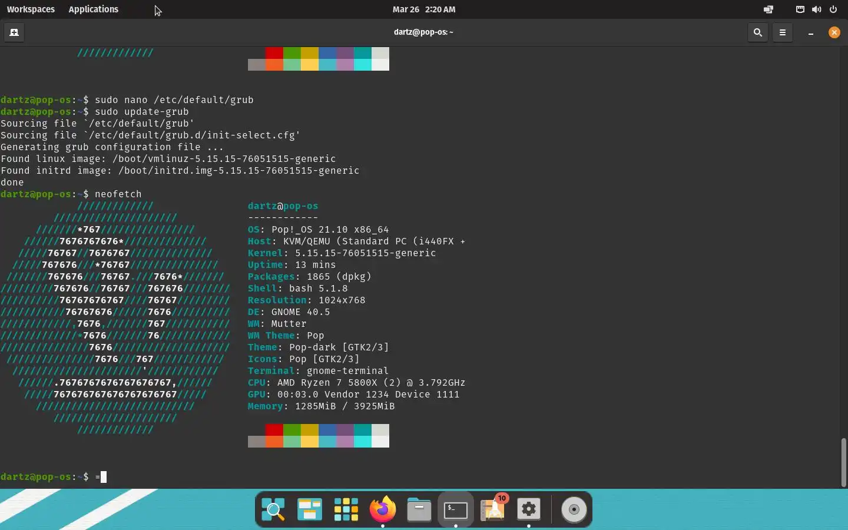Click the 'WM Theme: Pop' line
This screenshot has height=530, width=848.
pyautogui.click(x=286, y=336)
